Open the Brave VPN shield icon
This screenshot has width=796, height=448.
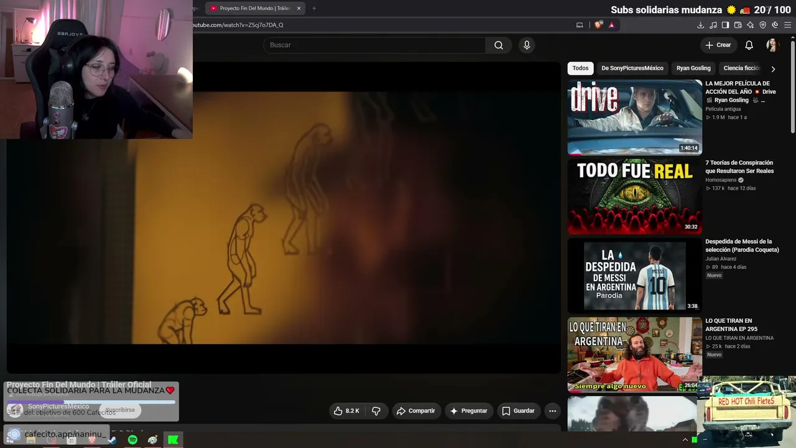(763, 25)
